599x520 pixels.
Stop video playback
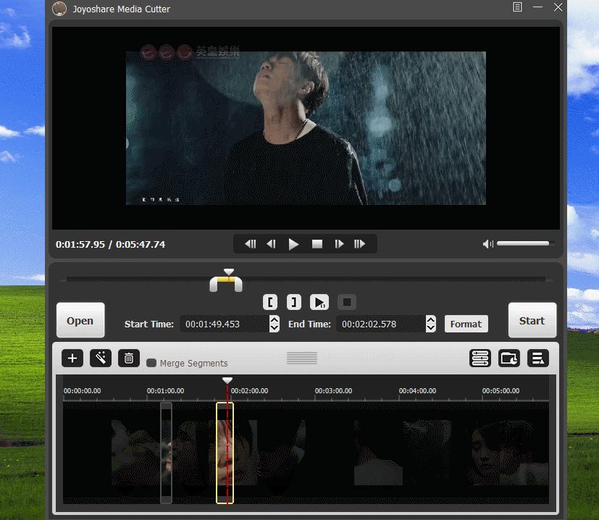coord(317,244)
